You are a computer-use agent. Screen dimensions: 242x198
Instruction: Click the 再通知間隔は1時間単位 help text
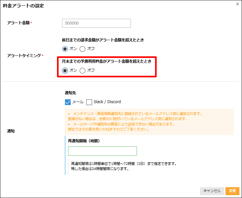pos(124,164)
